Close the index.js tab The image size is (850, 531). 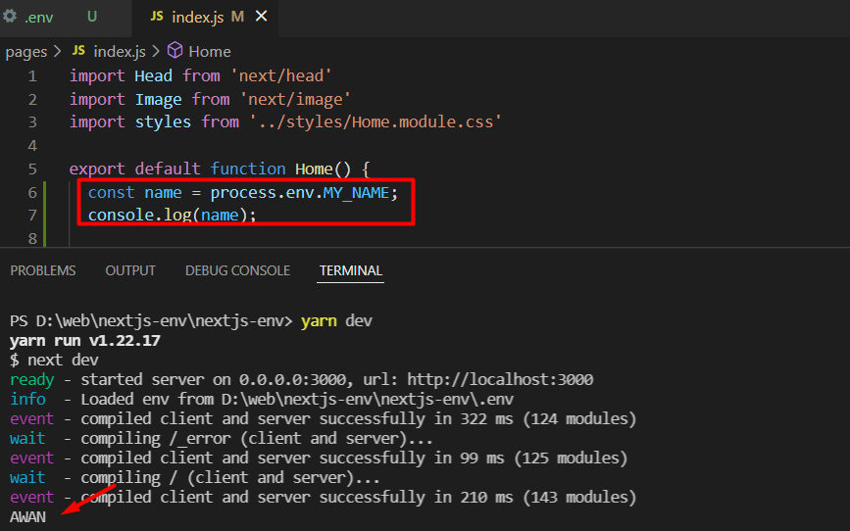tap(262, 17)
